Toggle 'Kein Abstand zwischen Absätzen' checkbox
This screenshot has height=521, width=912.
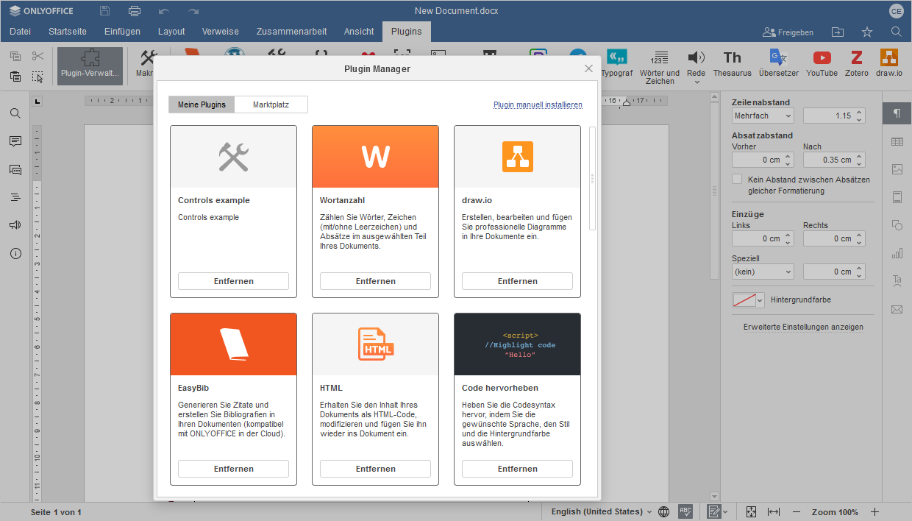737,180
